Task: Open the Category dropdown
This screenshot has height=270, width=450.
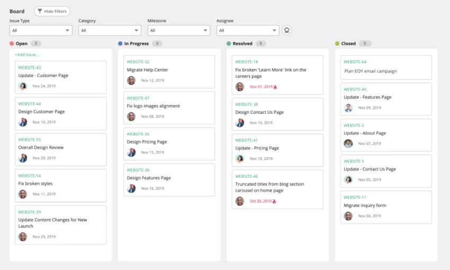Action: 110,30
